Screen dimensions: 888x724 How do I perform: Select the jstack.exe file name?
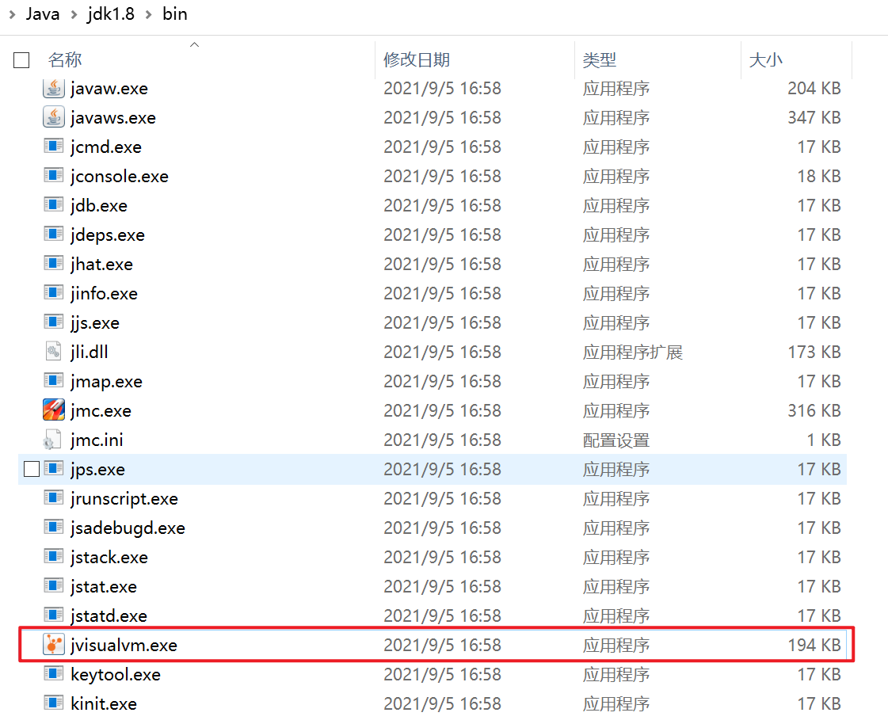click(109, 557)
